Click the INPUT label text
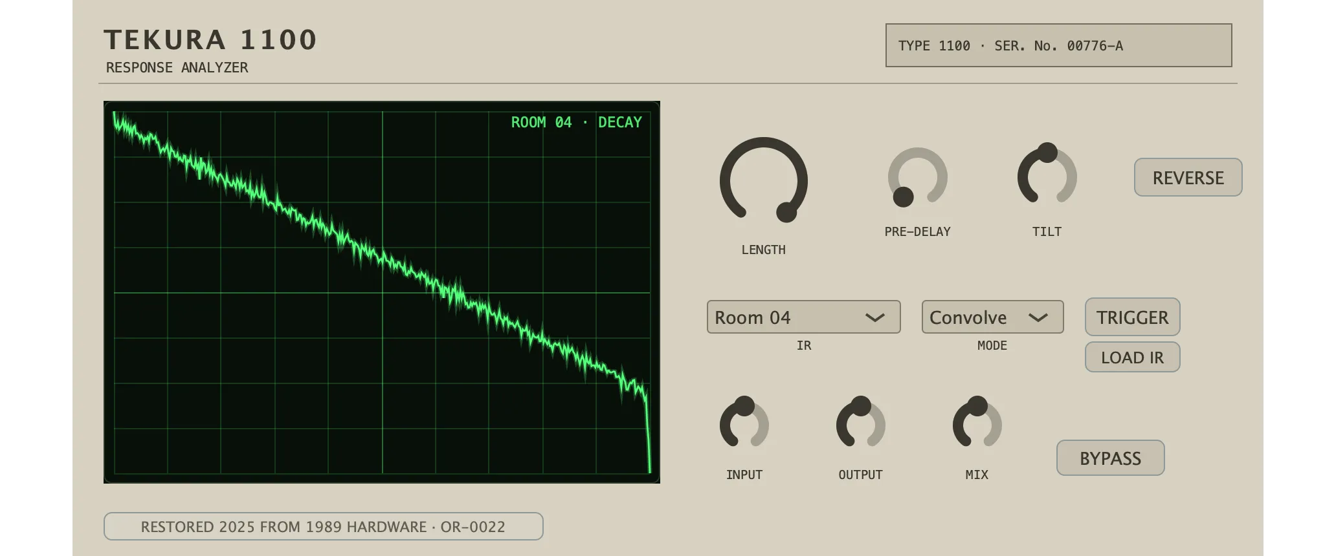 (x=744, y=475)
